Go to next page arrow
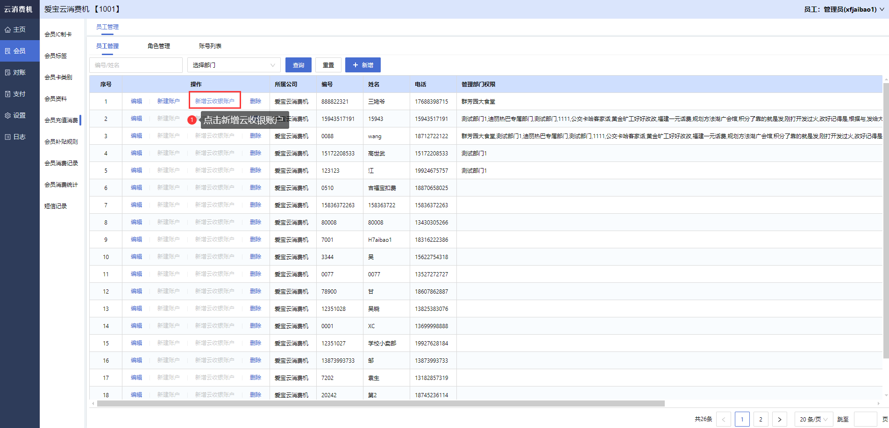Viewport: 889px width, 428px height. tap(780, 419)
